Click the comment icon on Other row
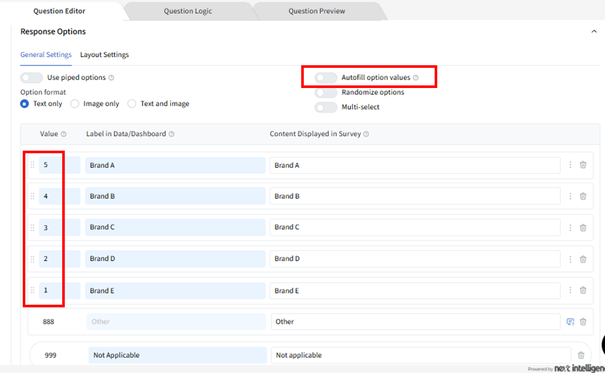 570,321
